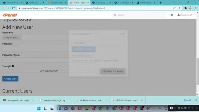Click the page vertical scrollbar

[198, 72]
